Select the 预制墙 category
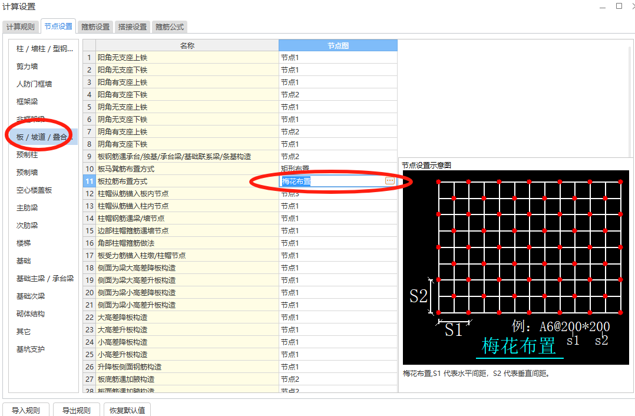635x416 pixels. (44, 172)
